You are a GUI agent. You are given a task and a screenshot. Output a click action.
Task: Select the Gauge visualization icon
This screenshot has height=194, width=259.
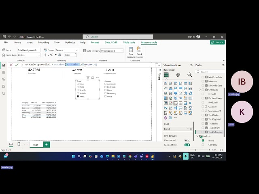pyautogui.click(x=180, y=98)
